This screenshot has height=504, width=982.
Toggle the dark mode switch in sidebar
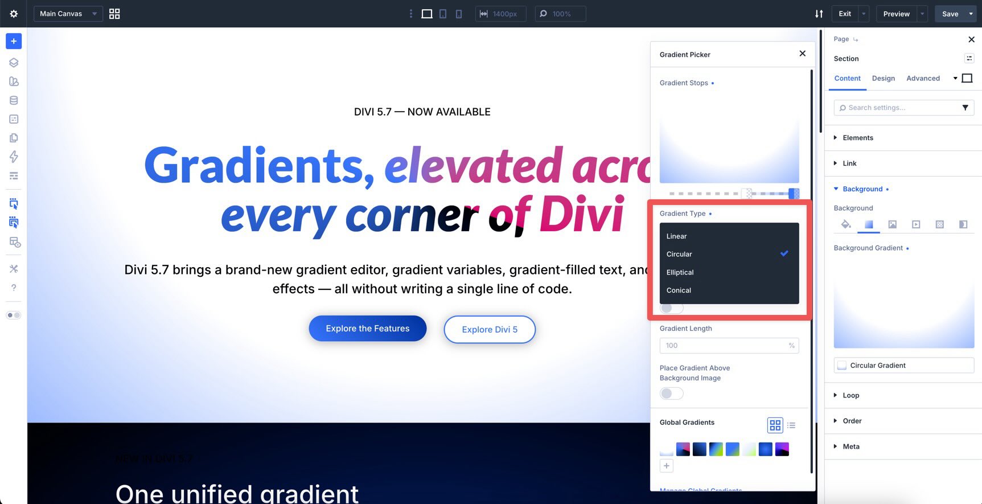(x=14, y=315)
